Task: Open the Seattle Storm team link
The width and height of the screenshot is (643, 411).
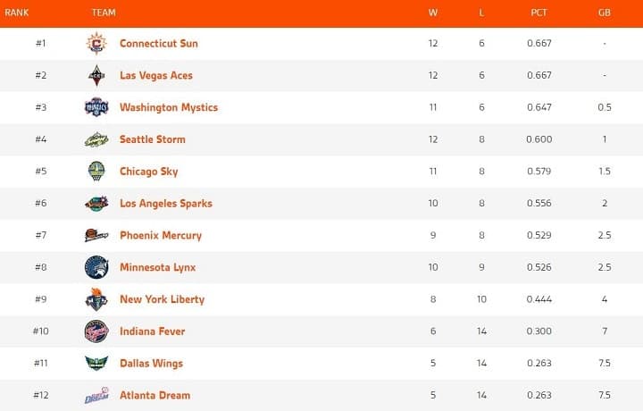Action: click(153, 139)
